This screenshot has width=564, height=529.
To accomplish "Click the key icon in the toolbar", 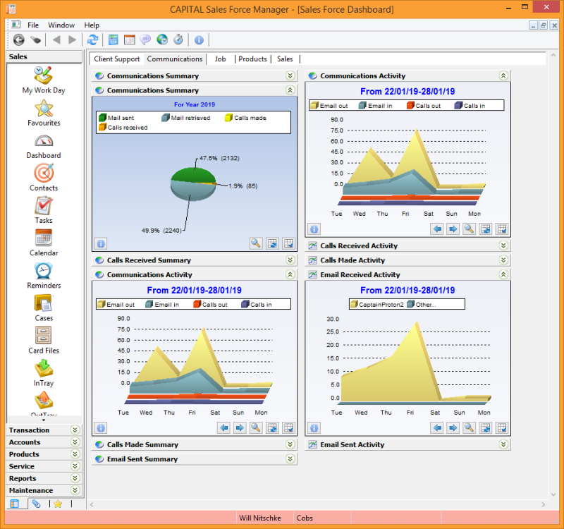I will pyautogui.click(x=36, y=39).
